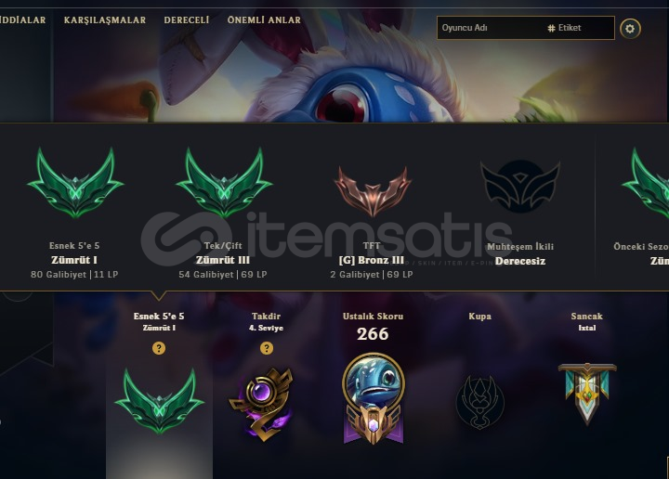The width and height of the screenshot is (669, 479).
Task: Switch to the Dereceli tab
Action: [x=187, y=20]
